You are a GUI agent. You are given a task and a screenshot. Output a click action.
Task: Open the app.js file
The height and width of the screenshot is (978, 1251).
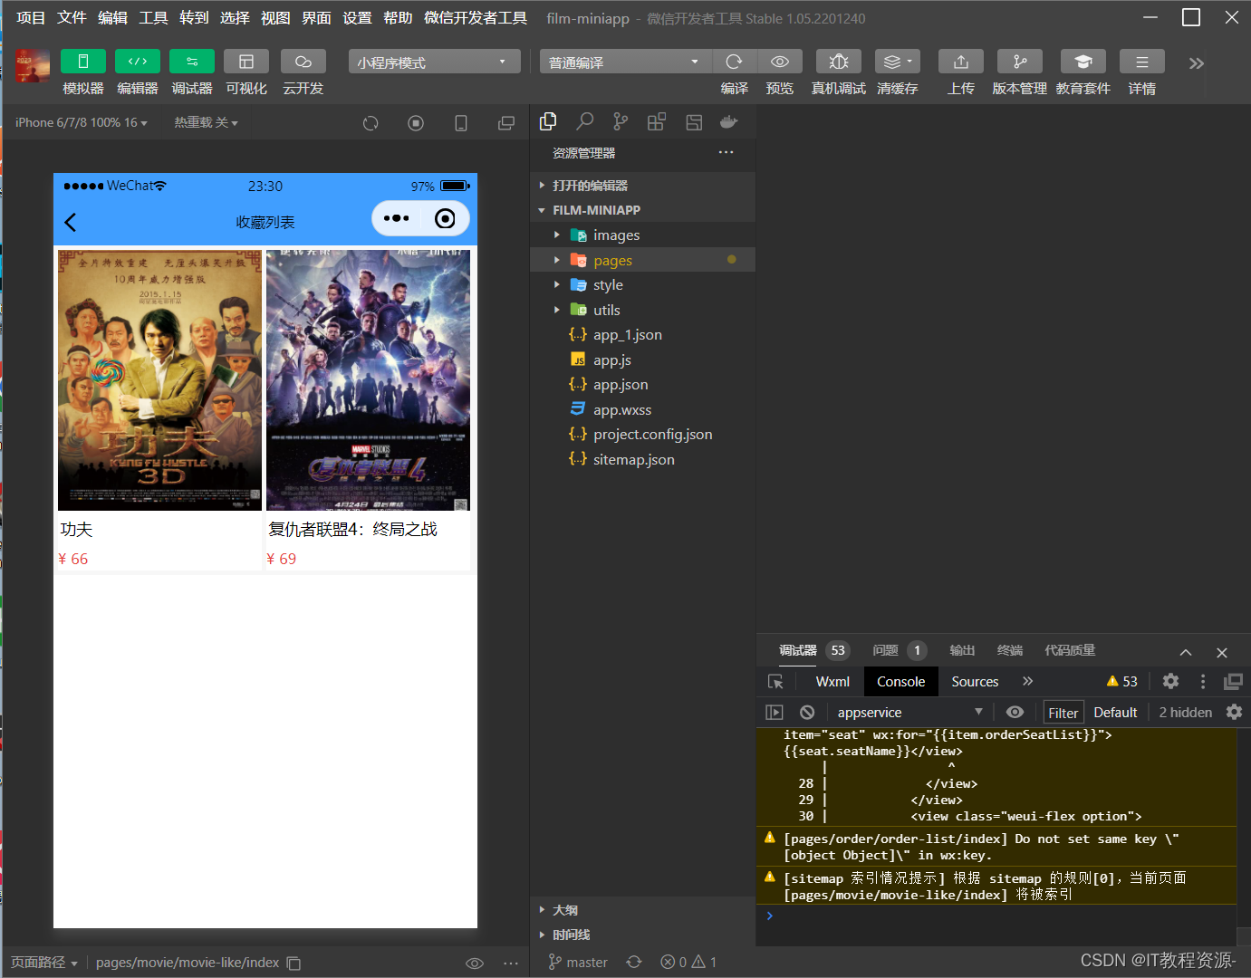click(643, 360)
